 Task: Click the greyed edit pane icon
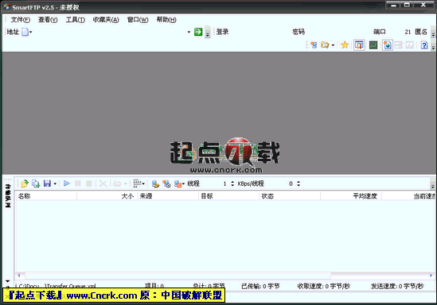click(x=410, y=44)
